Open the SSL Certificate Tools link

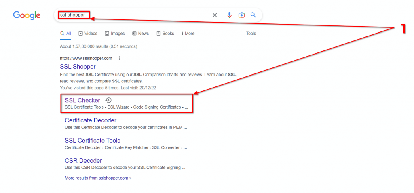click(x=93, y=141)
